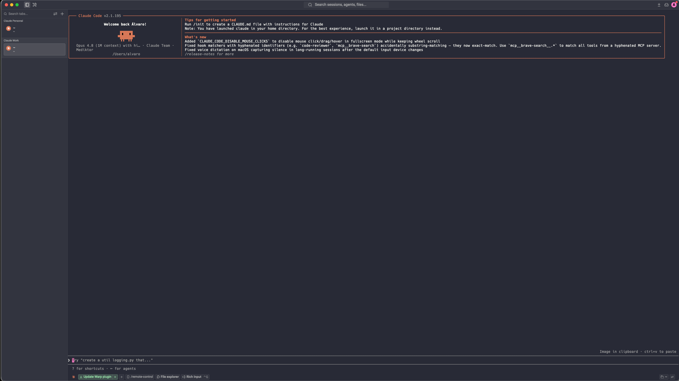Click the "Claude Code v2.1.195" title text

[99, 16]
